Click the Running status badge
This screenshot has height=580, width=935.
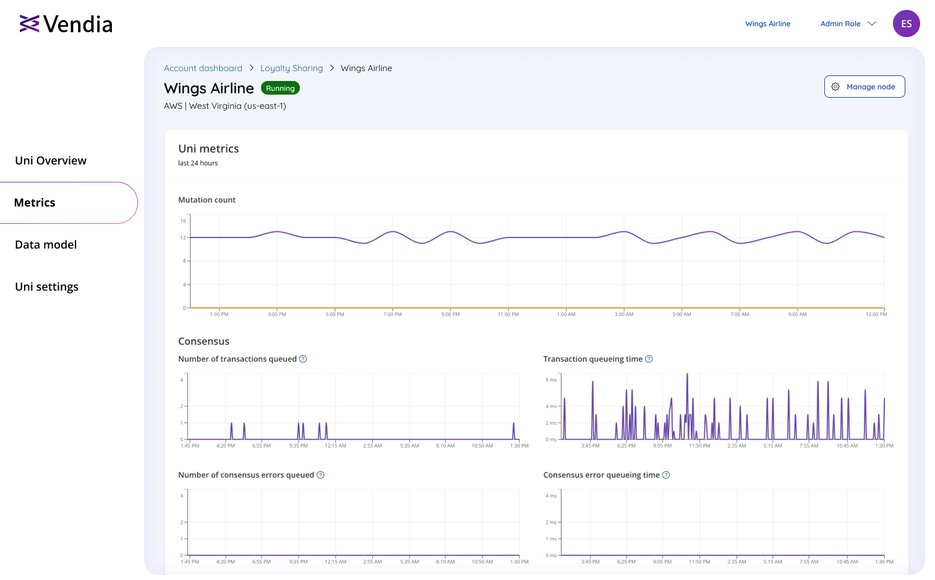click(280, 88)
